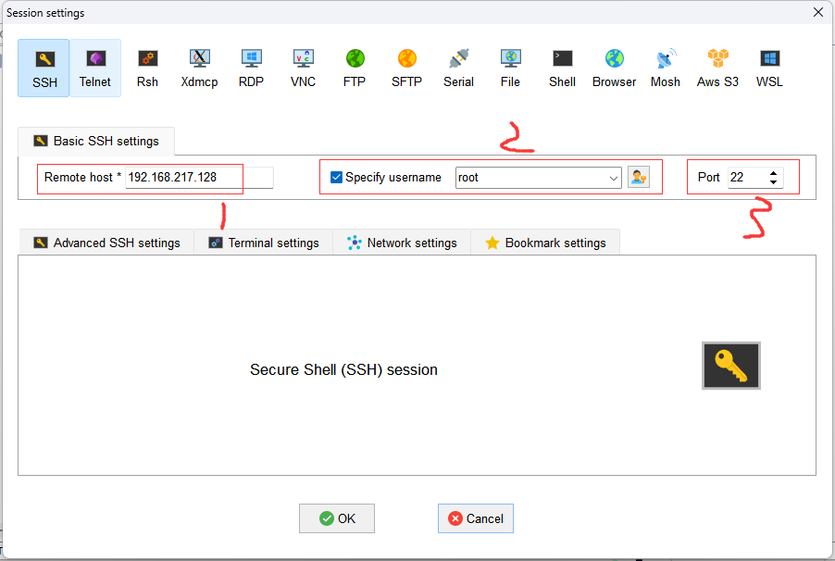Choose the Xdmcp session icon

[199, 69]
